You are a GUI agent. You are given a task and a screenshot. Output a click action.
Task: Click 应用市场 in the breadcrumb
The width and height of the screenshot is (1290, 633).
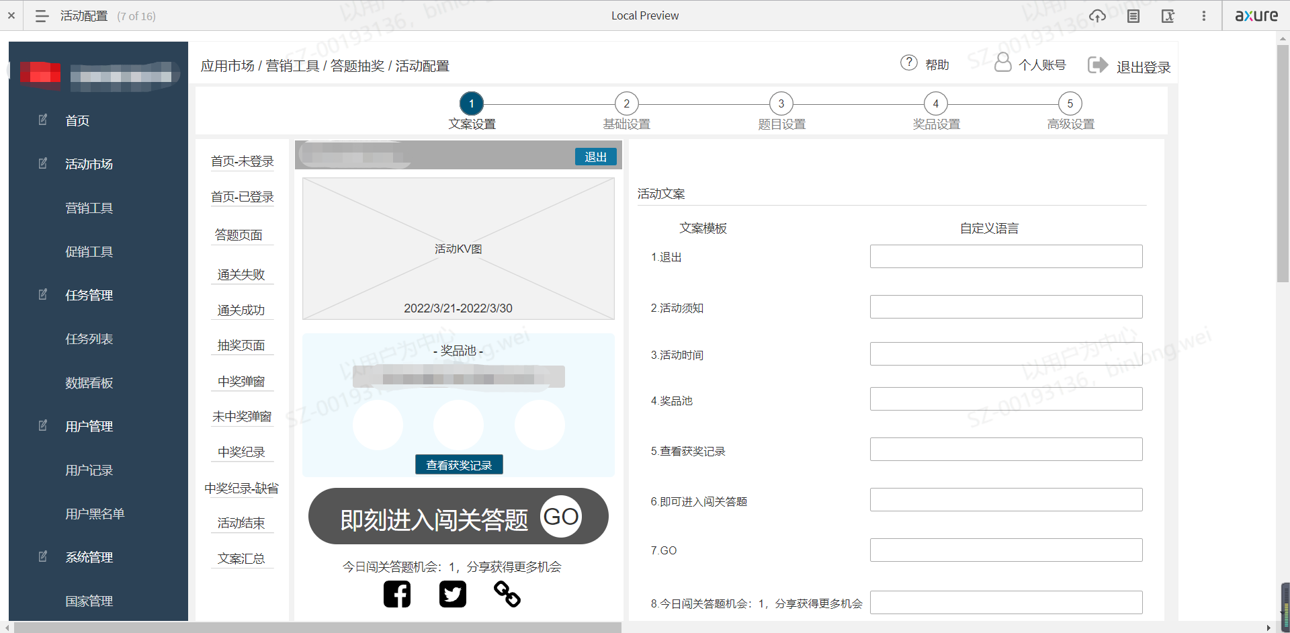[228, 66]
